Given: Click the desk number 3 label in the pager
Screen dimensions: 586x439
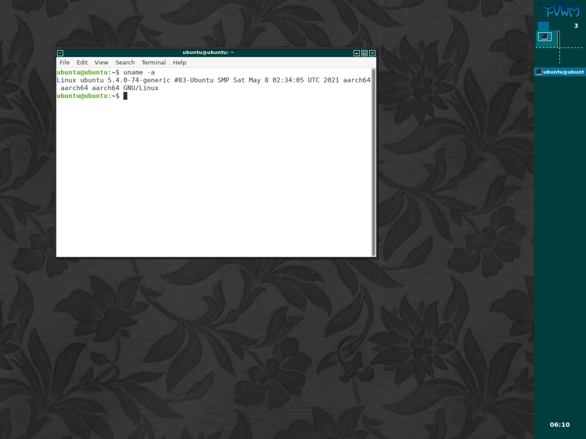Looking at the screenshot, I should (576, 26).
